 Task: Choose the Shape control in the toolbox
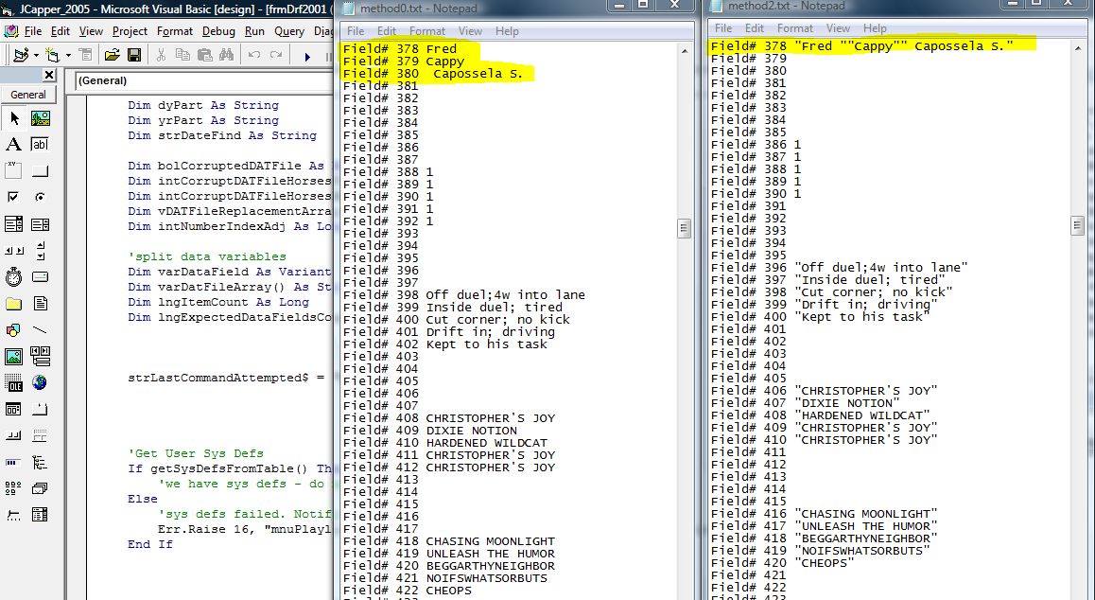click(13, 331)
